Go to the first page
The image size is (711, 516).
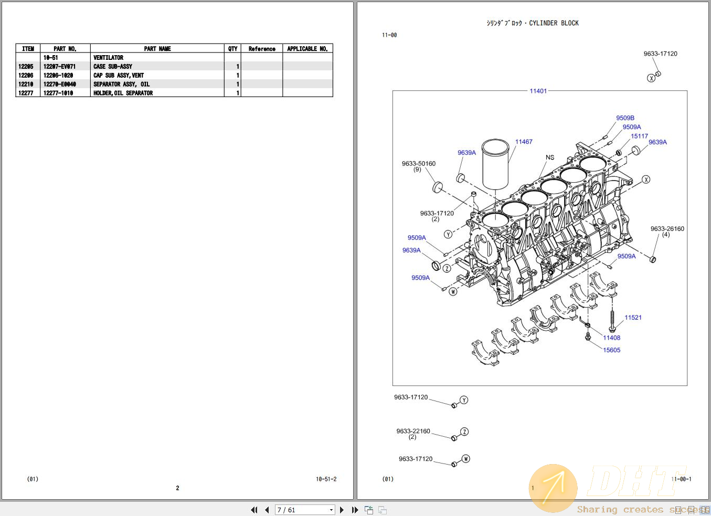coord(254,510)
